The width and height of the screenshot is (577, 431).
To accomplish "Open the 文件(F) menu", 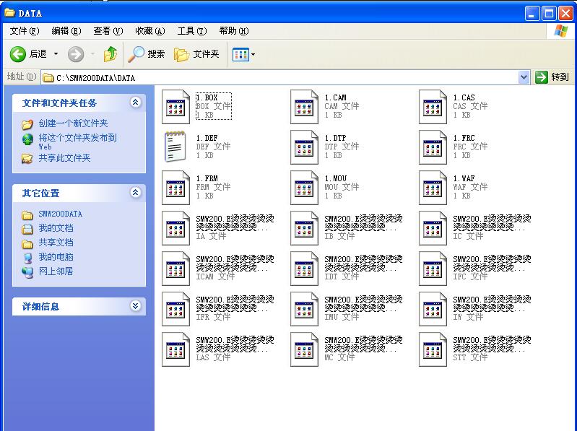I will click(25, 31).
